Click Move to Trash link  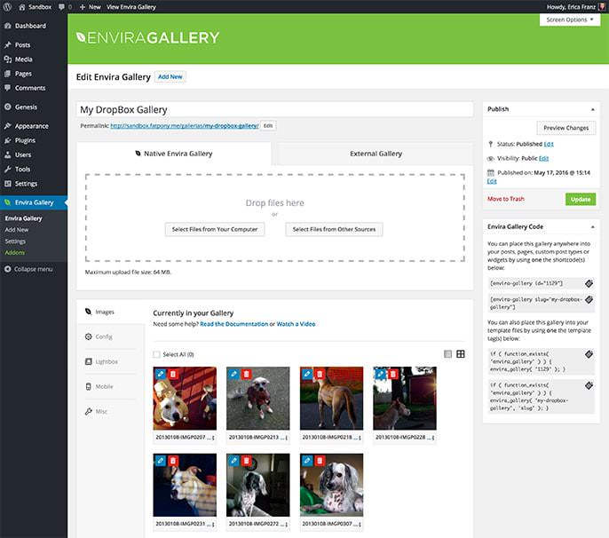point(506,199)
